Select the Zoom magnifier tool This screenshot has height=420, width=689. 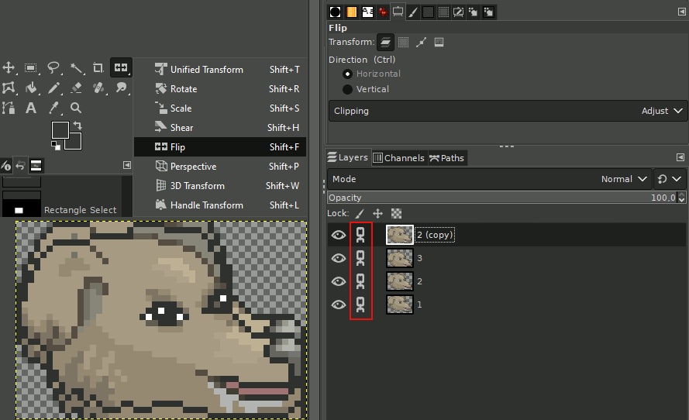click(76, 108)
